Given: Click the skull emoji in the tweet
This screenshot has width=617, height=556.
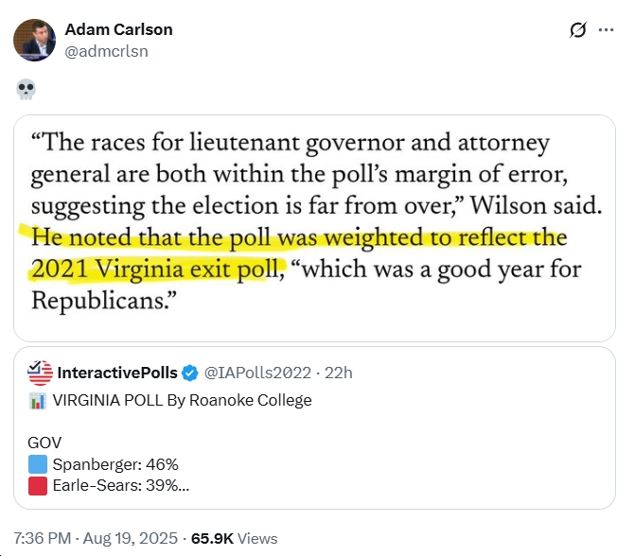Looking at the screenshot, I should click(x=26, y=90).
